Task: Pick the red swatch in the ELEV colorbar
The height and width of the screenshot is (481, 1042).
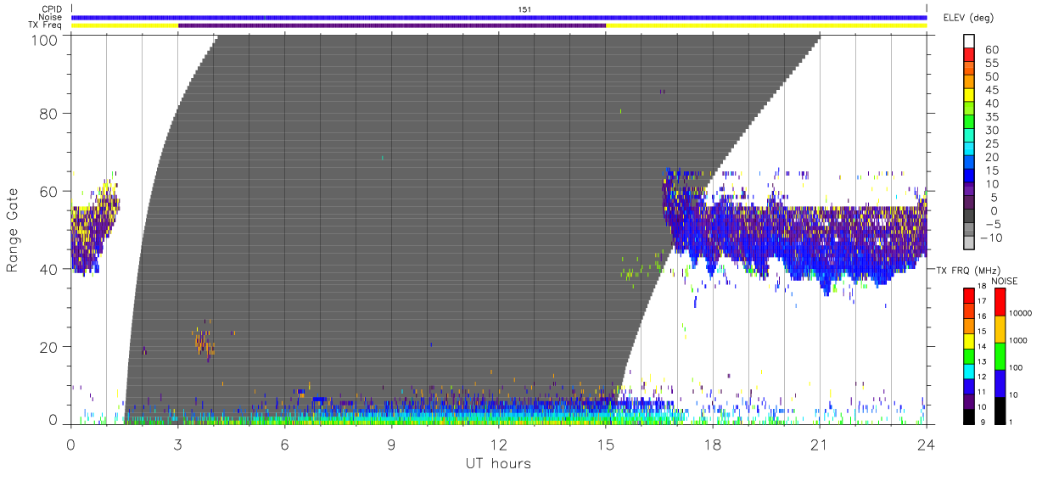Action: (969, 55)
